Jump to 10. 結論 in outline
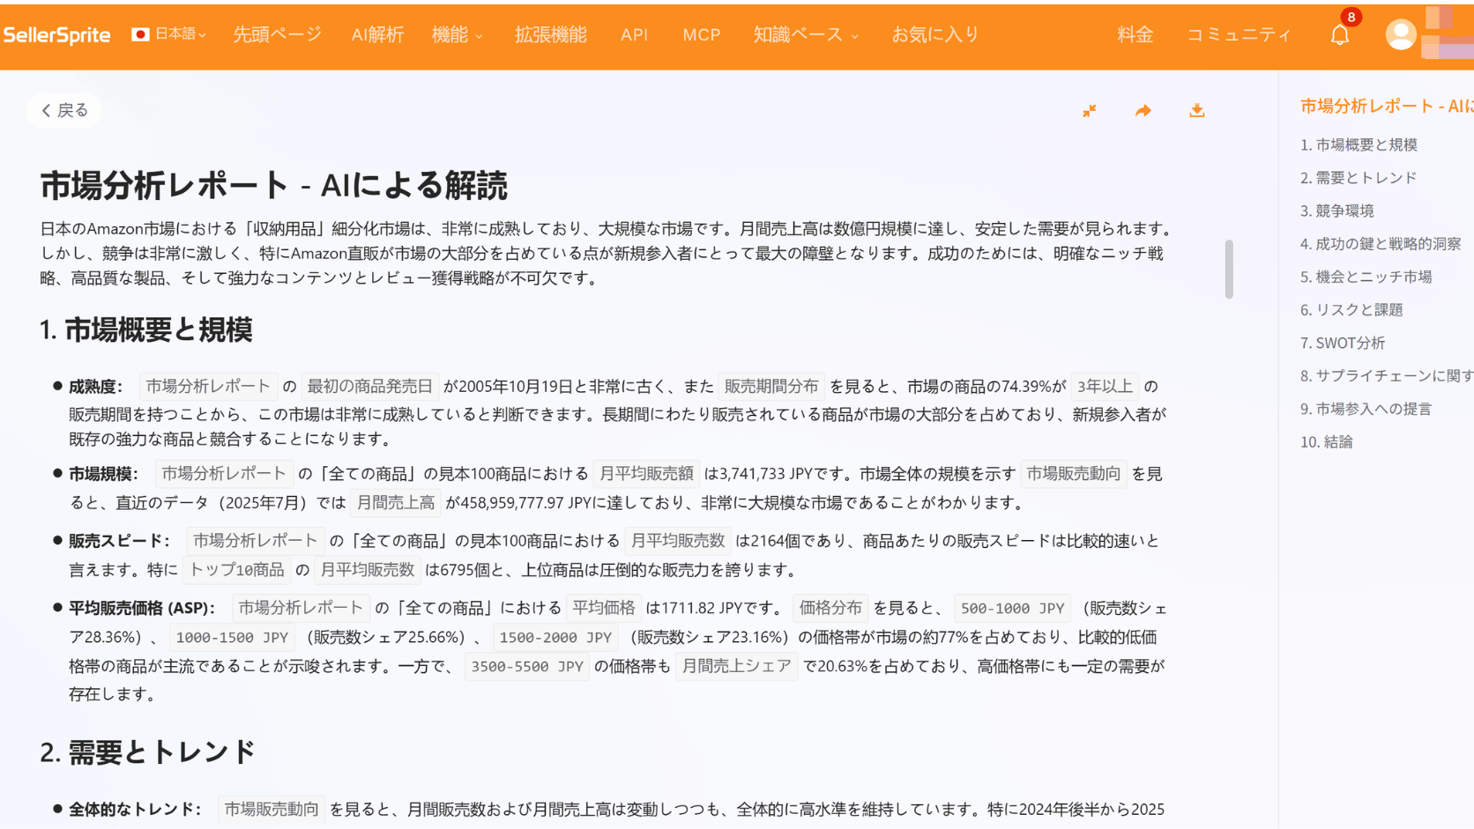The width and height of the screenshot is (1474, 829). pyautogui.click(x=1326, y=441)
